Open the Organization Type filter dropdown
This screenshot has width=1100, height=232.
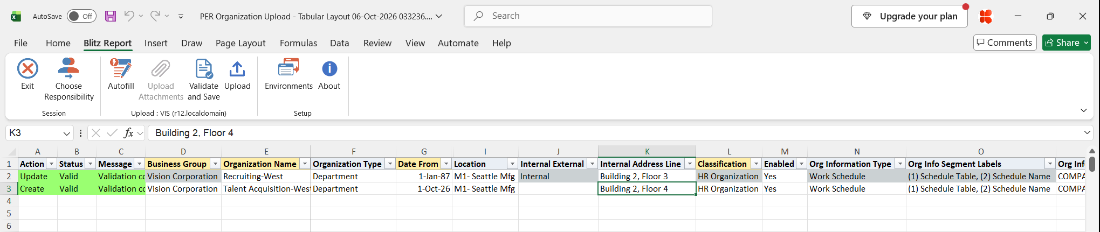(x=390, y=164)
